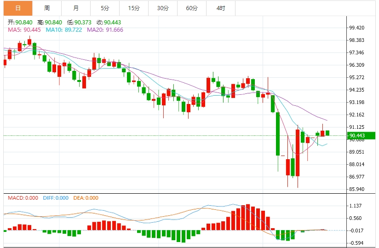Viewport: 379px width, 248px height.
Task: Click the 1.137 MACD axis label
Action: click(x=356, y=206)
